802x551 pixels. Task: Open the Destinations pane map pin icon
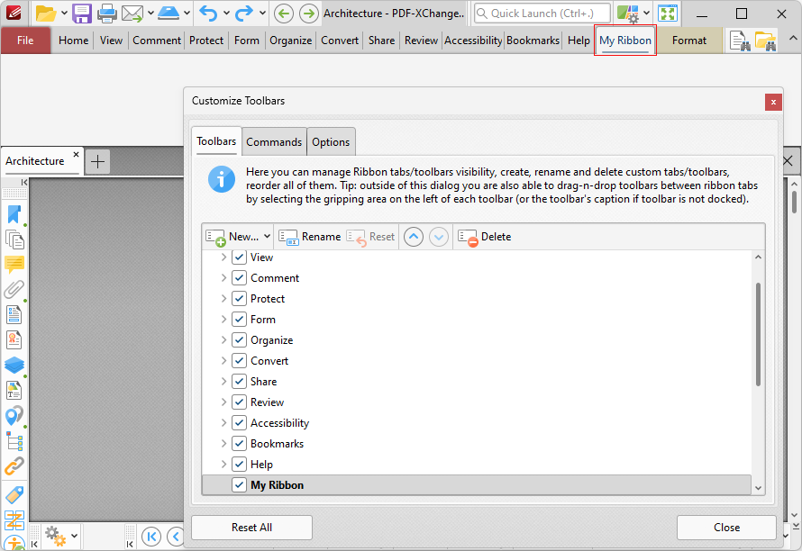click(x=14, y=416)
